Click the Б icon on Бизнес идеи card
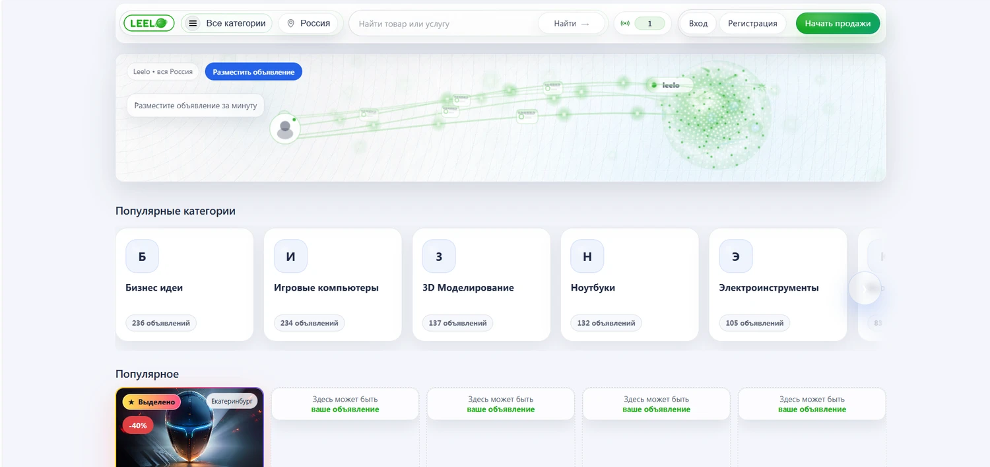This screenshot has height=467, width=990. pyautogui.click(x=142, y=256)
